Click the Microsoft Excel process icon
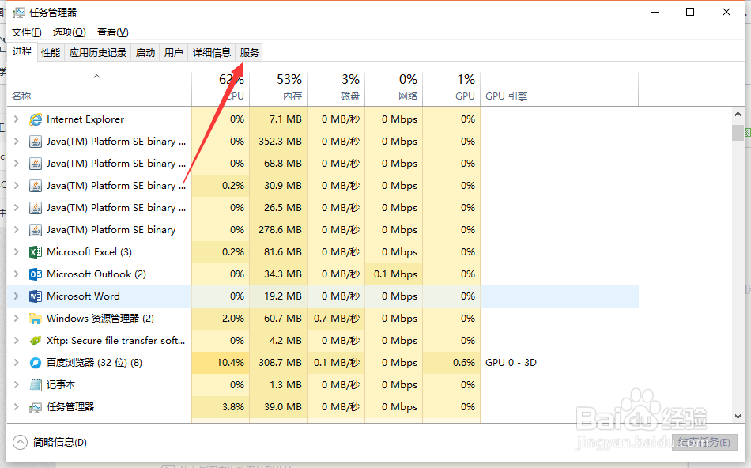The width and height of the screenshot is (751, 468). point(36,252)
